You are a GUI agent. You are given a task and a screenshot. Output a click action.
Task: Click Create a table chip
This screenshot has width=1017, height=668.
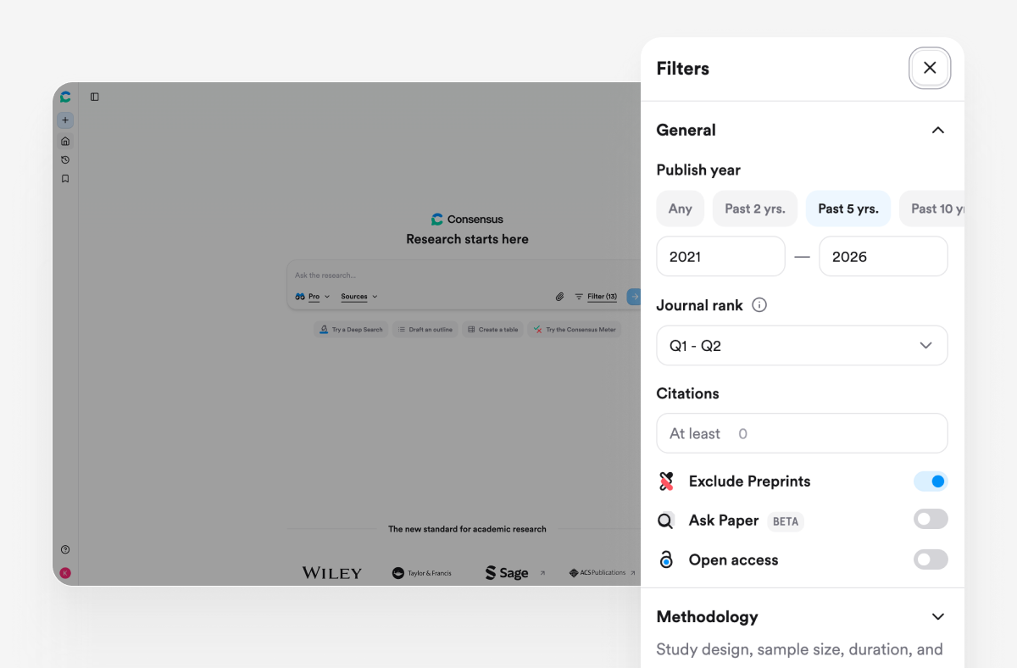(x=493, y=330)
